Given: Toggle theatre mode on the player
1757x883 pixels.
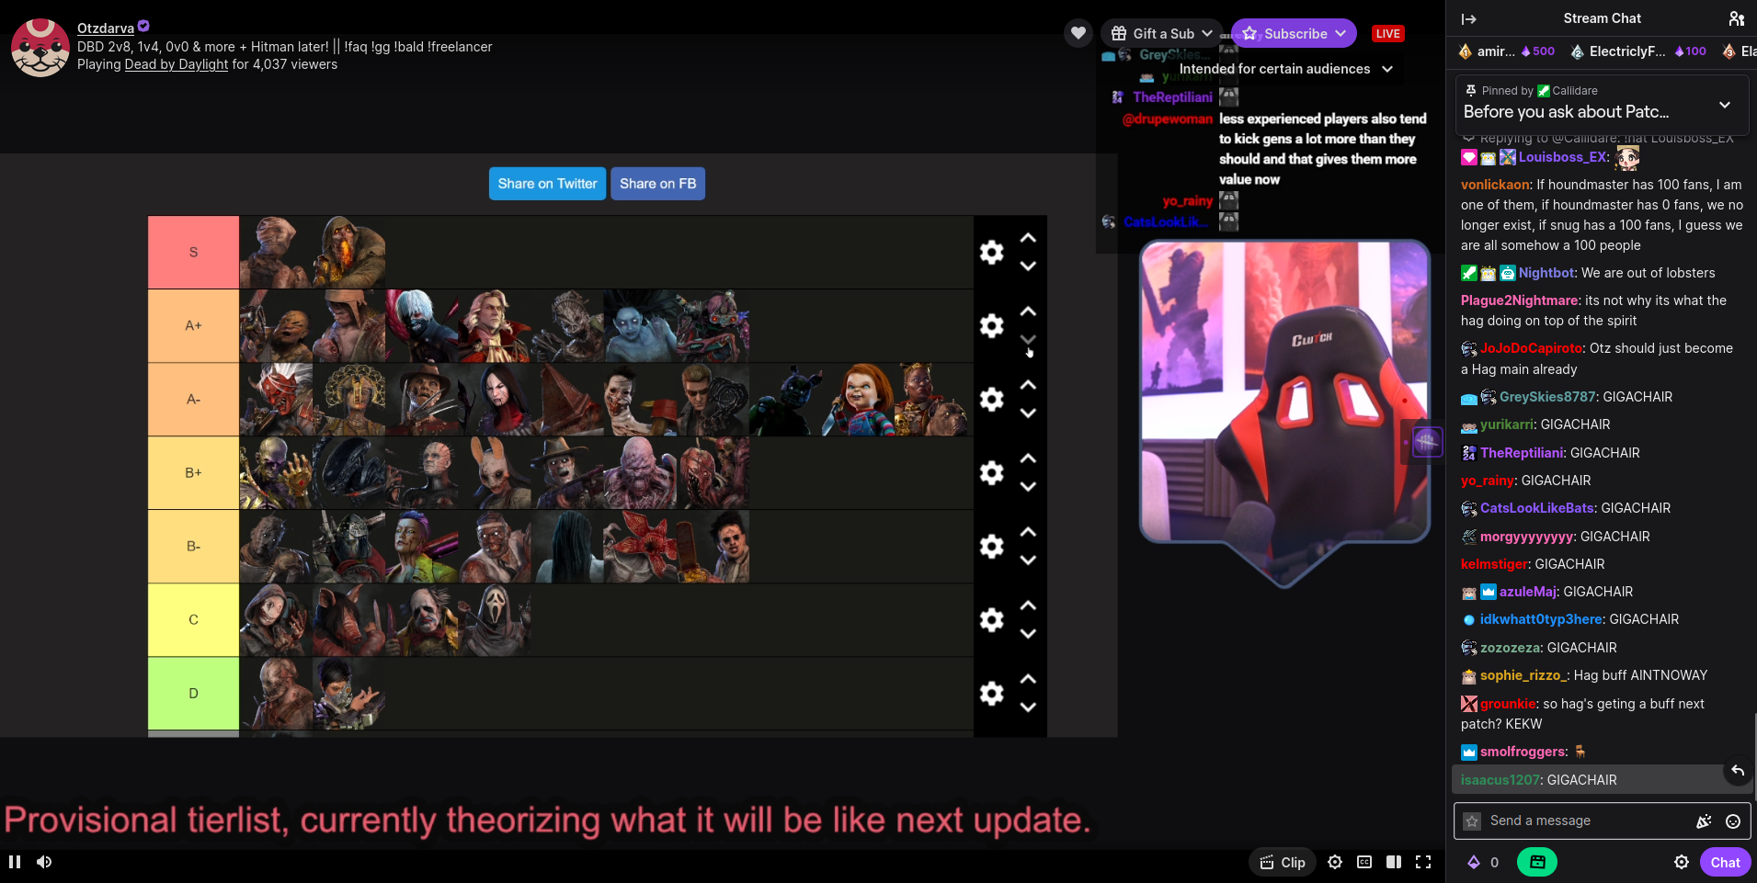Looking at the screenshot, I should point(1394,862).
